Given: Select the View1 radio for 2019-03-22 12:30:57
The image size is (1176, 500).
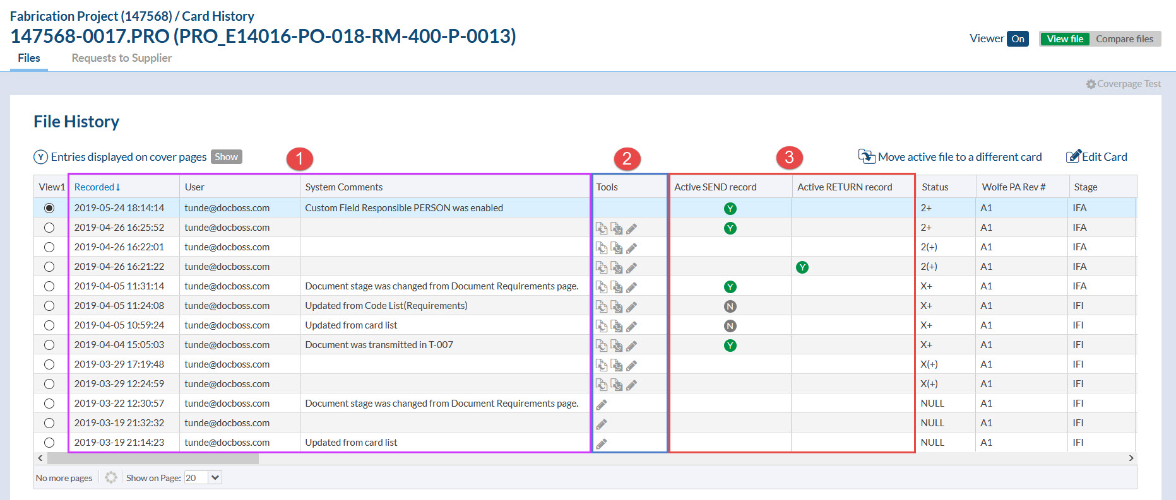Looking at the screenshot, I should pos(49,404).
